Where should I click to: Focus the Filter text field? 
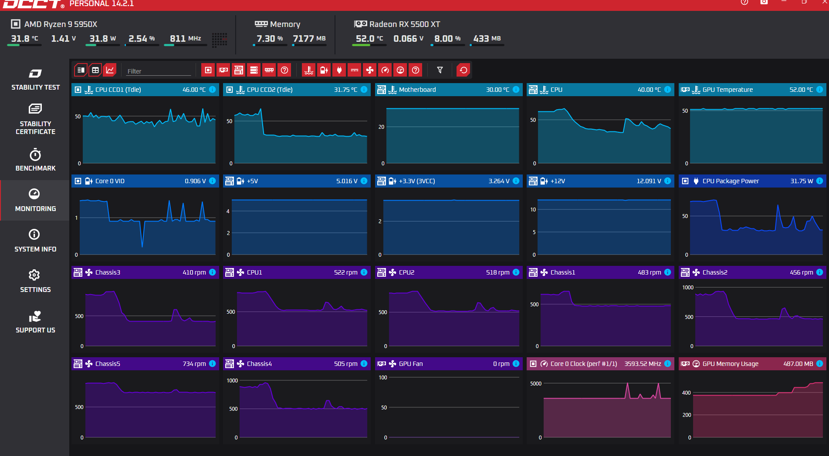(x=159, y=71)
